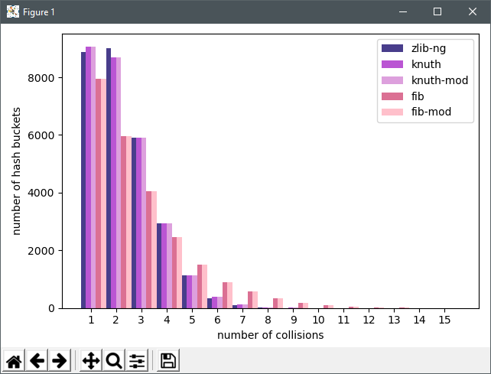This screenshot has width=491, height=374.
Task: Click the 'number of collisions' x-axis label
Action: tap(271, 335)
